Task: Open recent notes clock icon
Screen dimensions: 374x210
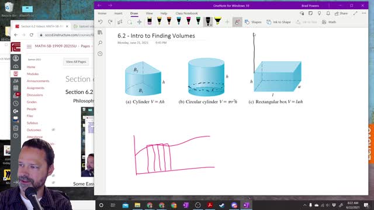Action: pyautogui.click(x=100, y=54)
